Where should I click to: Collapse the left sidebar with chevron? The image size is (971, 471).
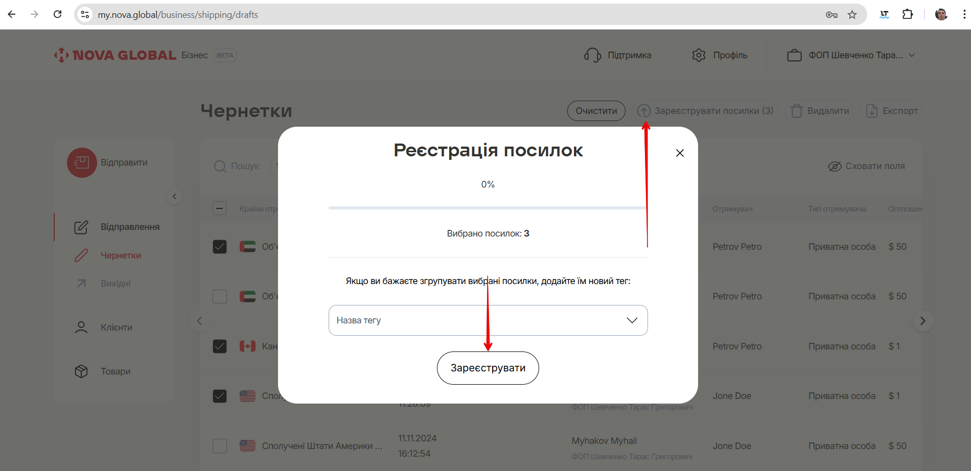tap(174, 197)
